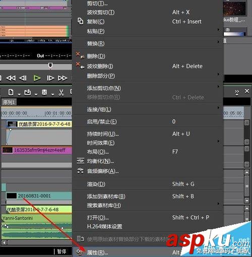Step forward one frame button
The image size is (252, 257).
click(50, 78)
